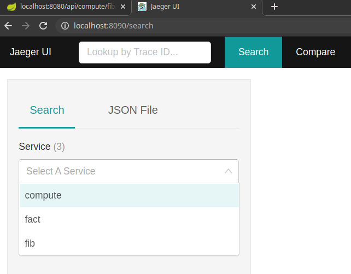Click the Select A Service combo box
This screenshot has width=351, height=274.
click(120, 171)
